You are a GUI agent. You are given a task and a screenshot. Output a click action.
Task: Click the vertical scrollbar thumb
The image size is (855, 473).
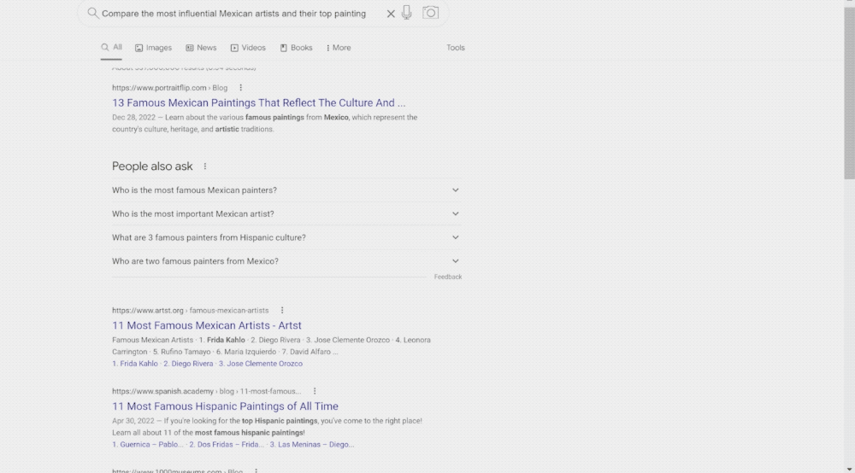tap(849, 92)
